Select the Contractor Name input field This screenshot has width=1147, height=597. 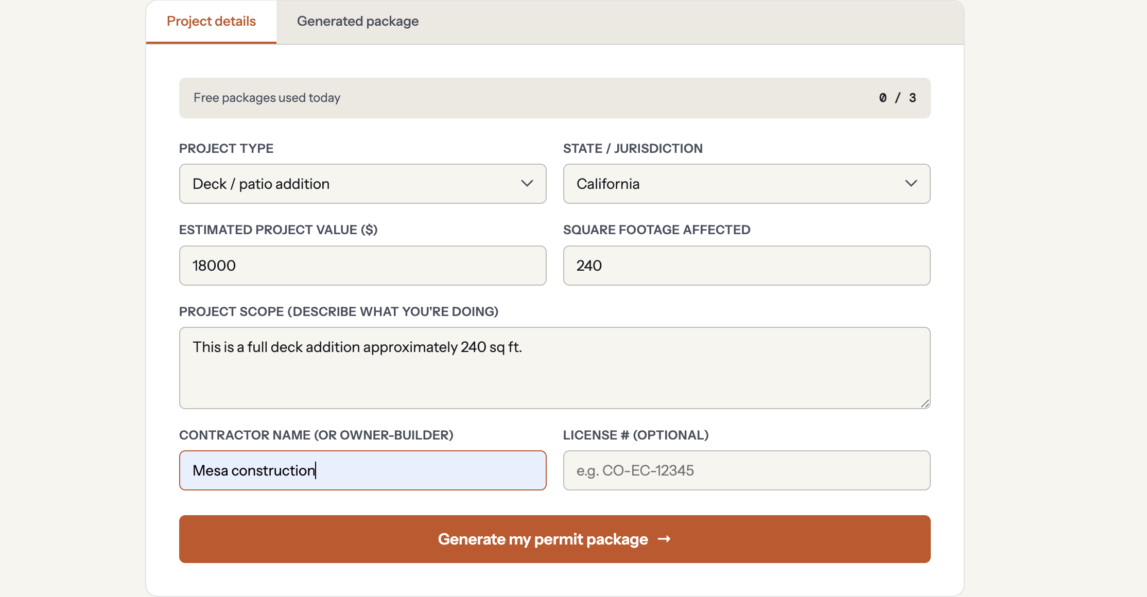pyautogui.click(x=362, y=470)
